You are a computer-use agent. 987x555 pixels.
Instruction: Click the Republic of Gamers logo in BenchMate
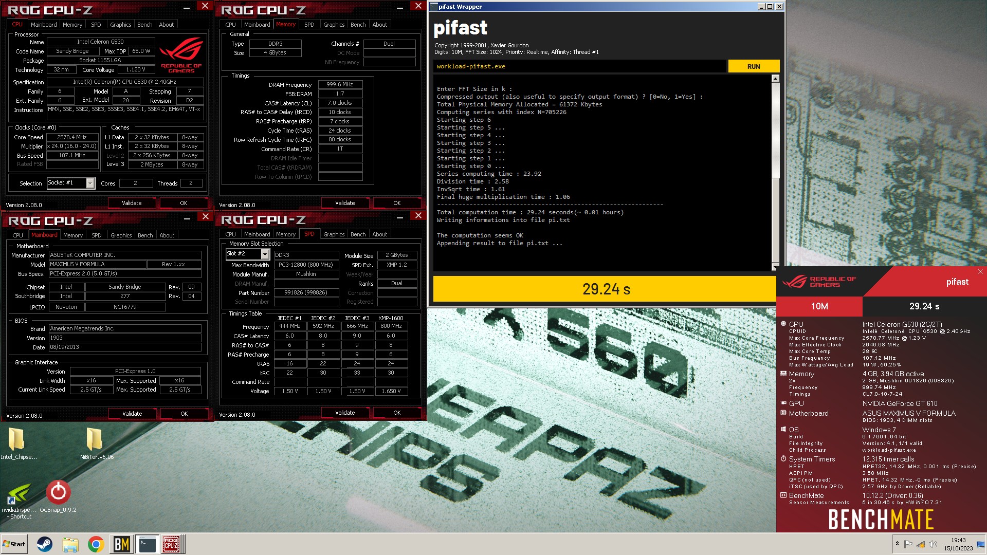click(x=819, y=282)
